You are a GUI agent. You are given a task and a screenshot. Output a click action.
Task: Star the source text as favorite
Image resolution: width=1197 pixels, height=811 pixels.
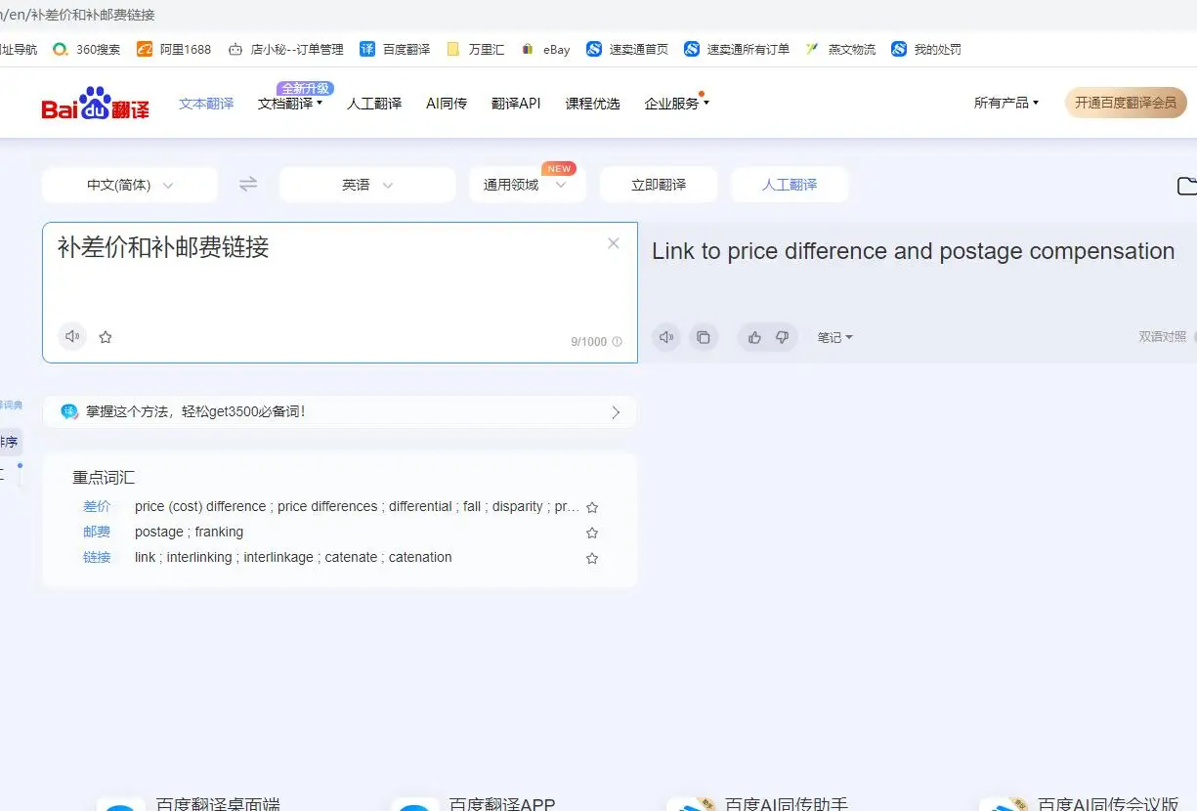tap(106, 337)
